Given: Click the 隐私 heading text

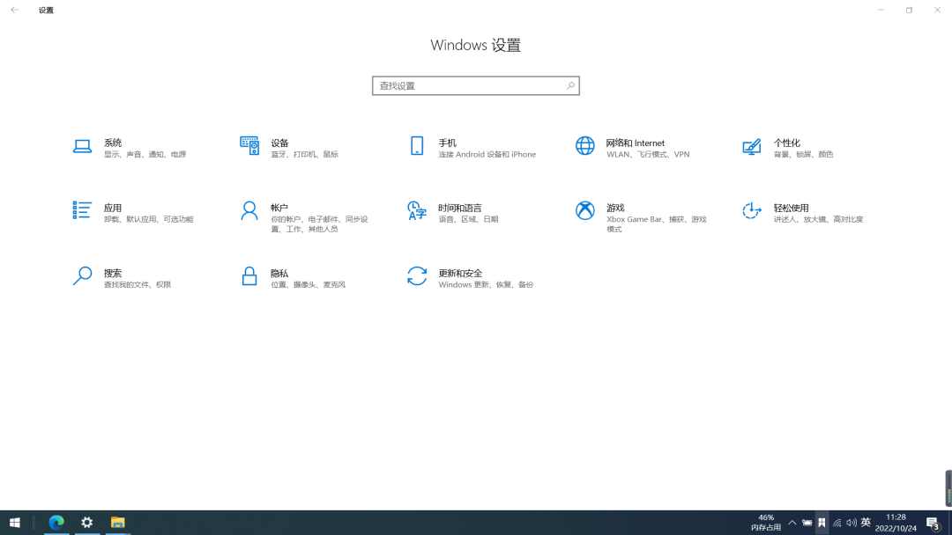Looking at the screenshot, I should [x=279, y=274].
